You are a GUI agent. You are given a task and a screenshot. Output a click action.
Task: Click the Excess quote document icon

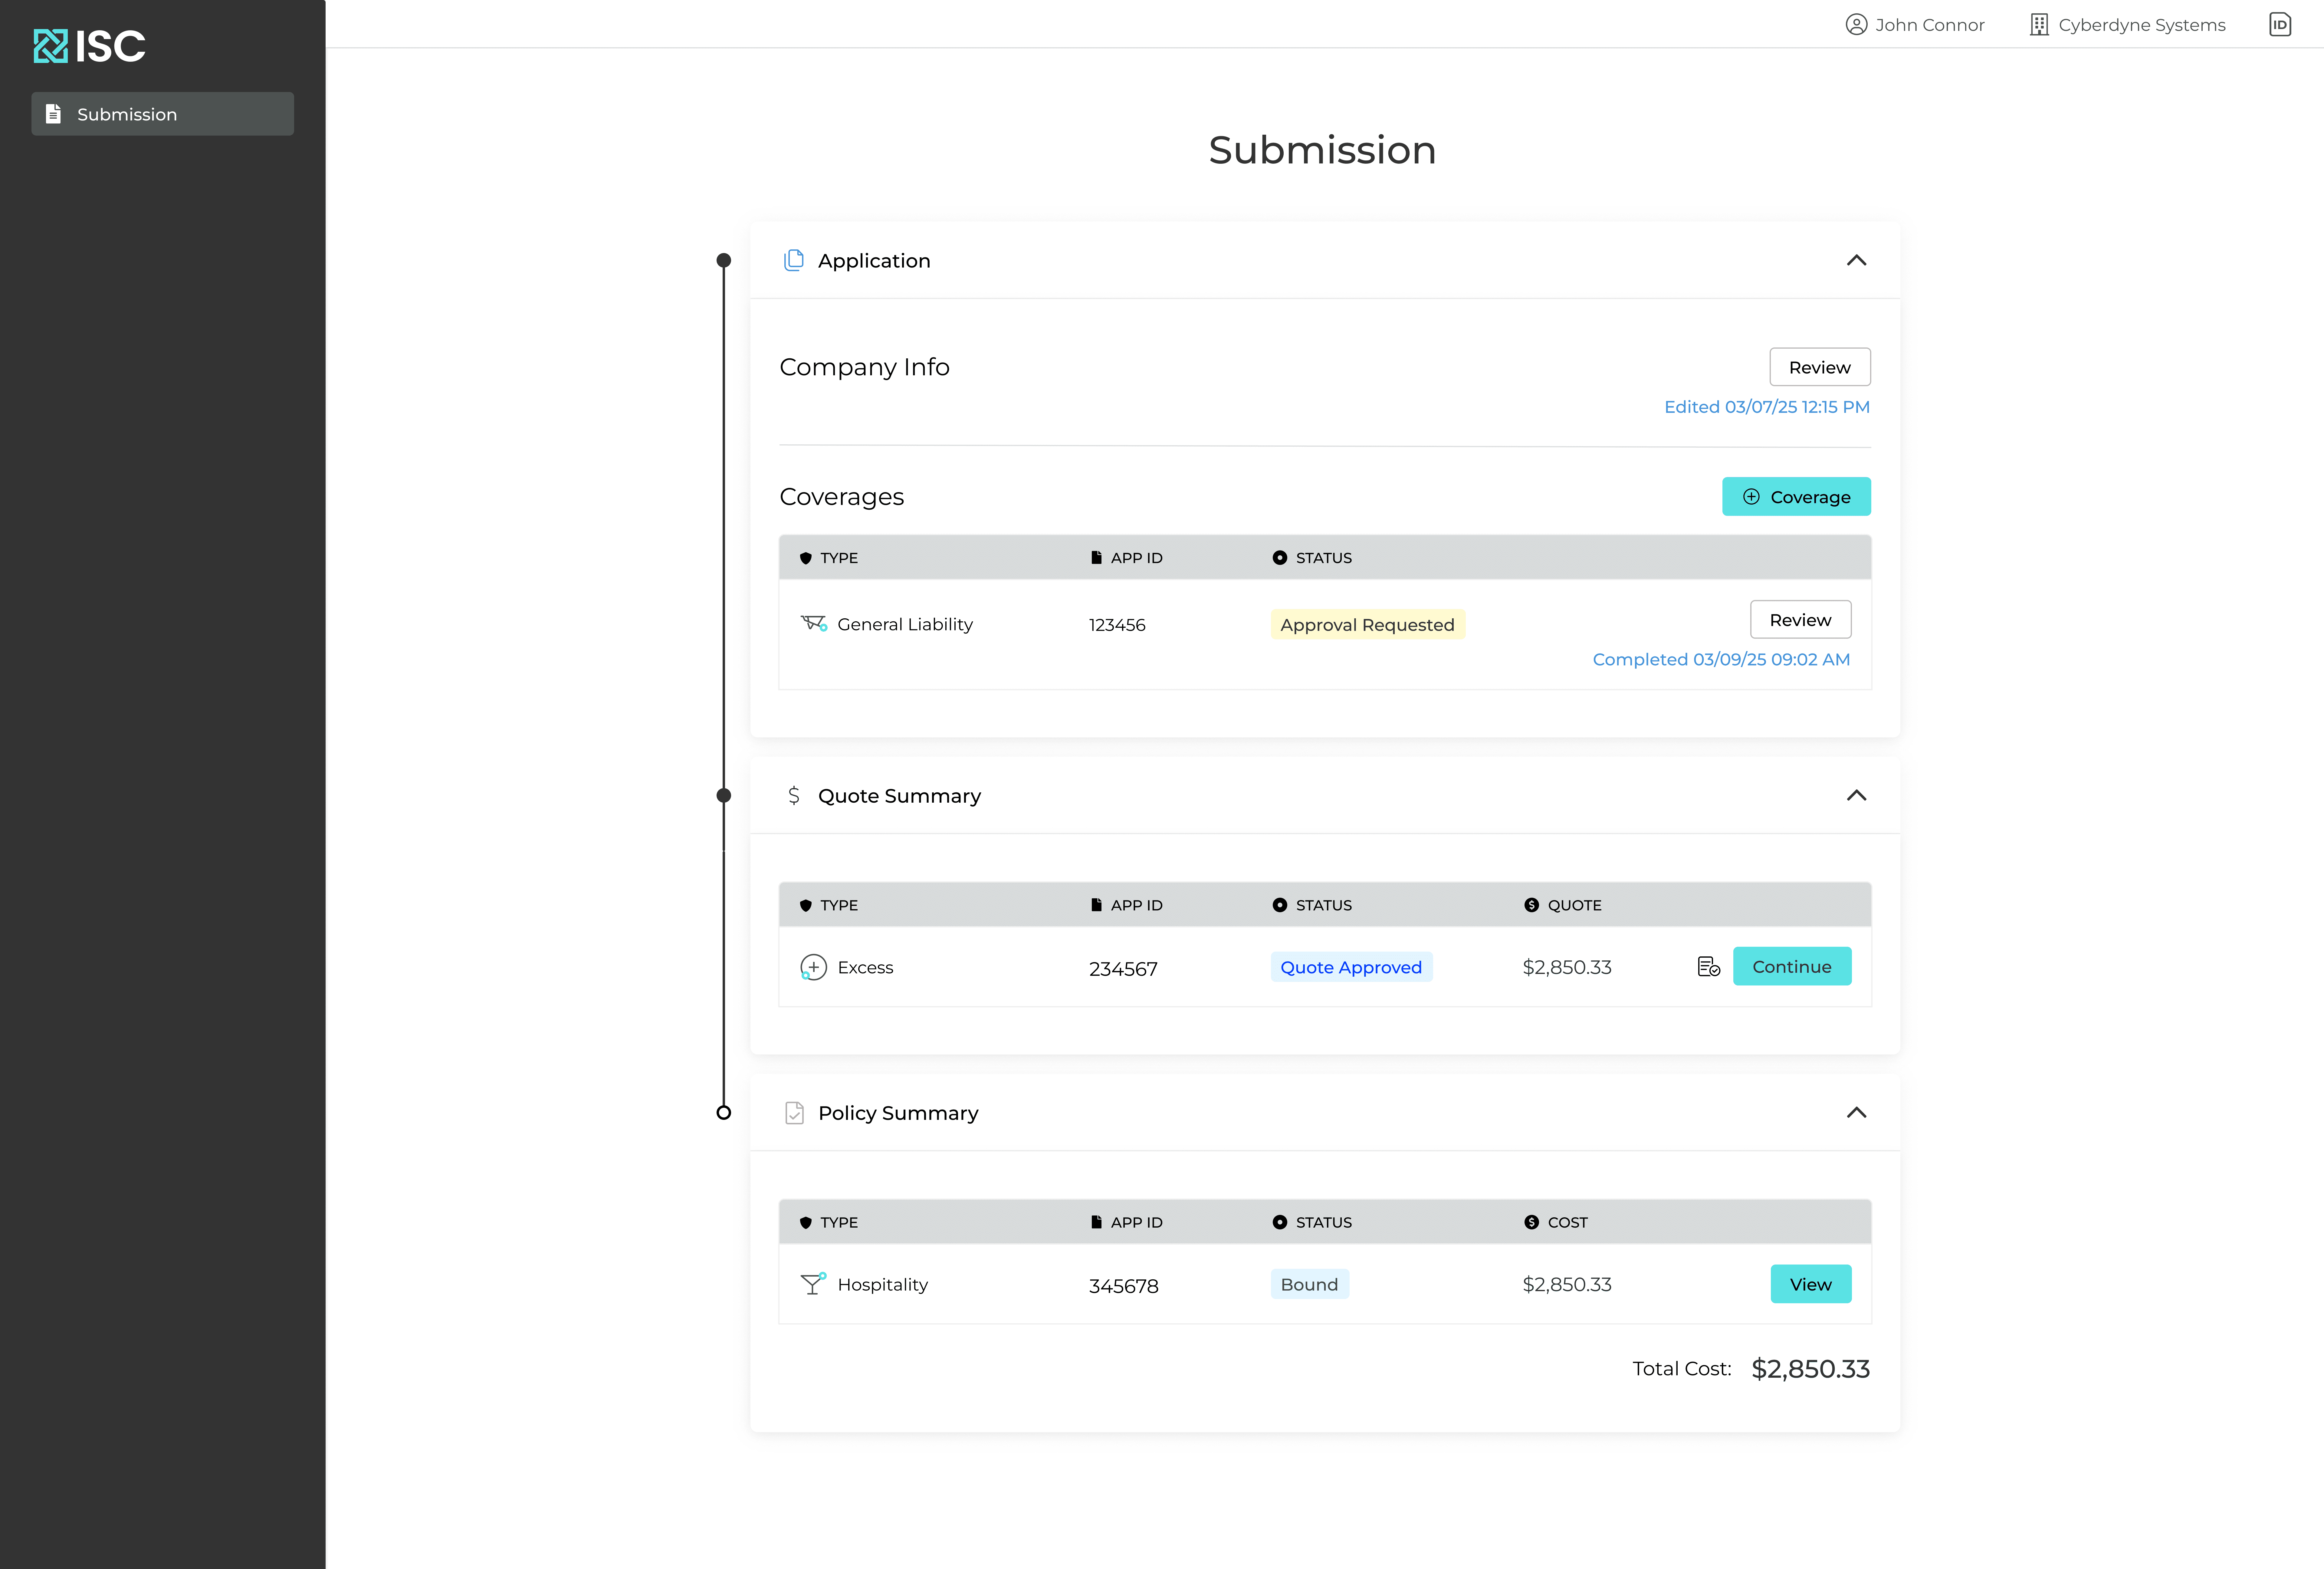coord(1709,967)
